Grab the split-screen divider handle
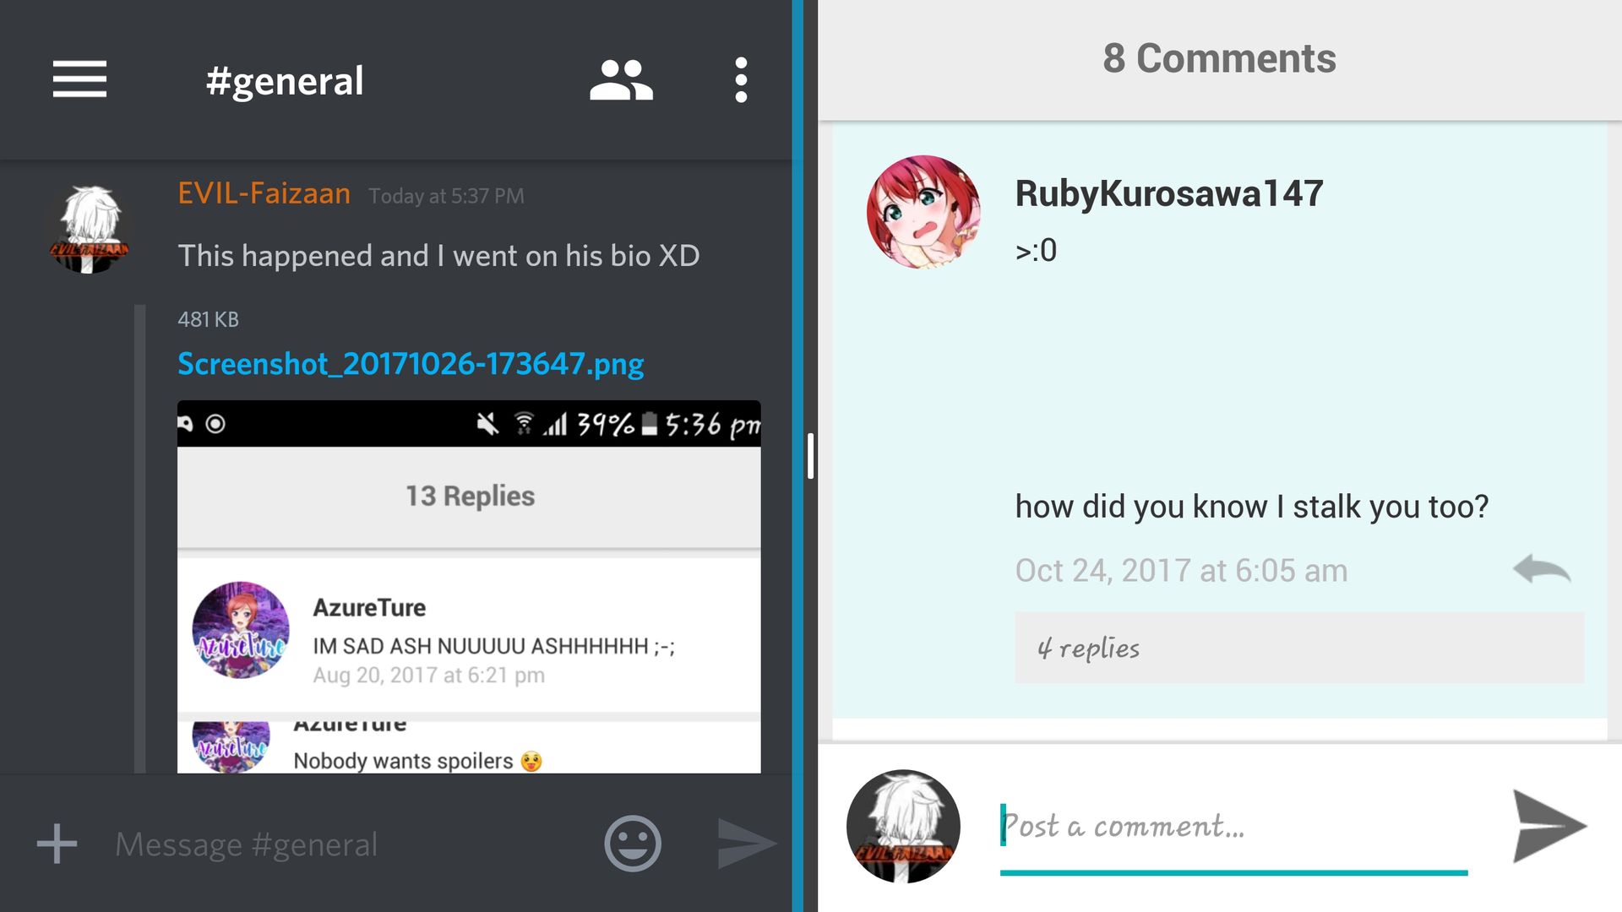 pyautogui.click(x=810, y=456)
